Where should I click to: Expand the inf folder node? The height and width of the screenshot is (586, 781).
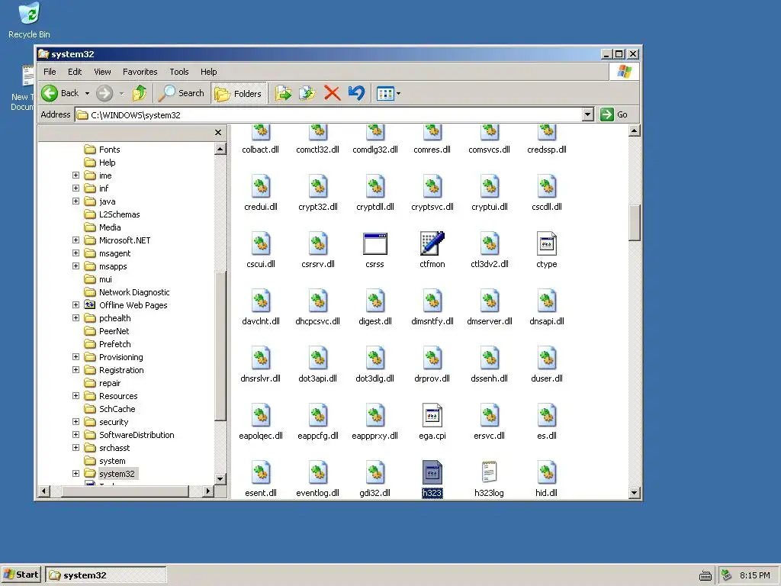click(x=76, y=188)
